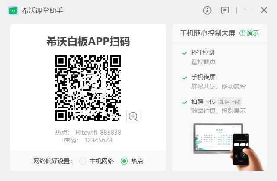
Task: Click the QR code image
Action: click(x=88, y=88)
